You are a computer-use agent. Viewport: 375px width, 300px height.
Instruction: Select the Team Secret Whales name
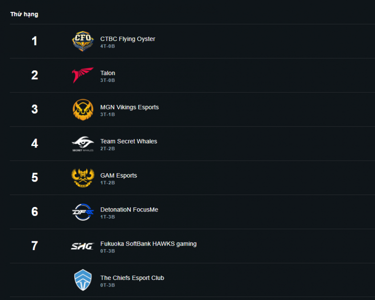pyautogui.click(x=129, y=141)
